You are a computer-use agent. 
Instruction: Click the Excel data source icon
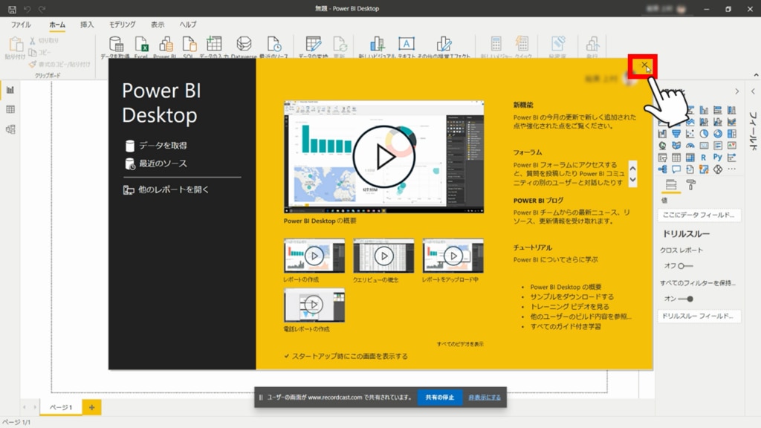coord(140,45)
